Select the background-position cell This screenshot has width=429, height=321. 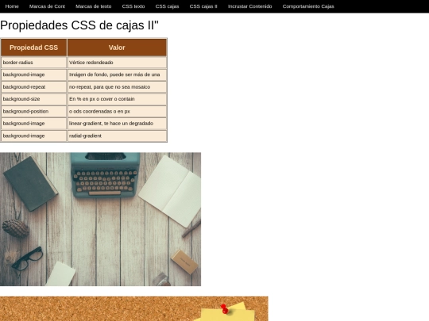tap(33, 112)
